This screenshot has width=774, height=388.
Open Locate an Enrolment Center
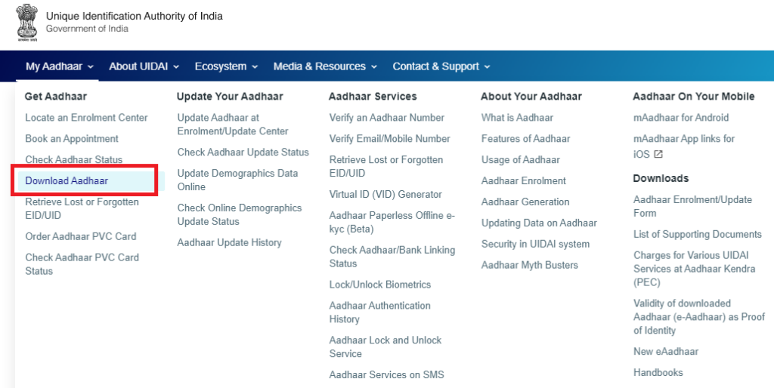[x=86, y=118]
